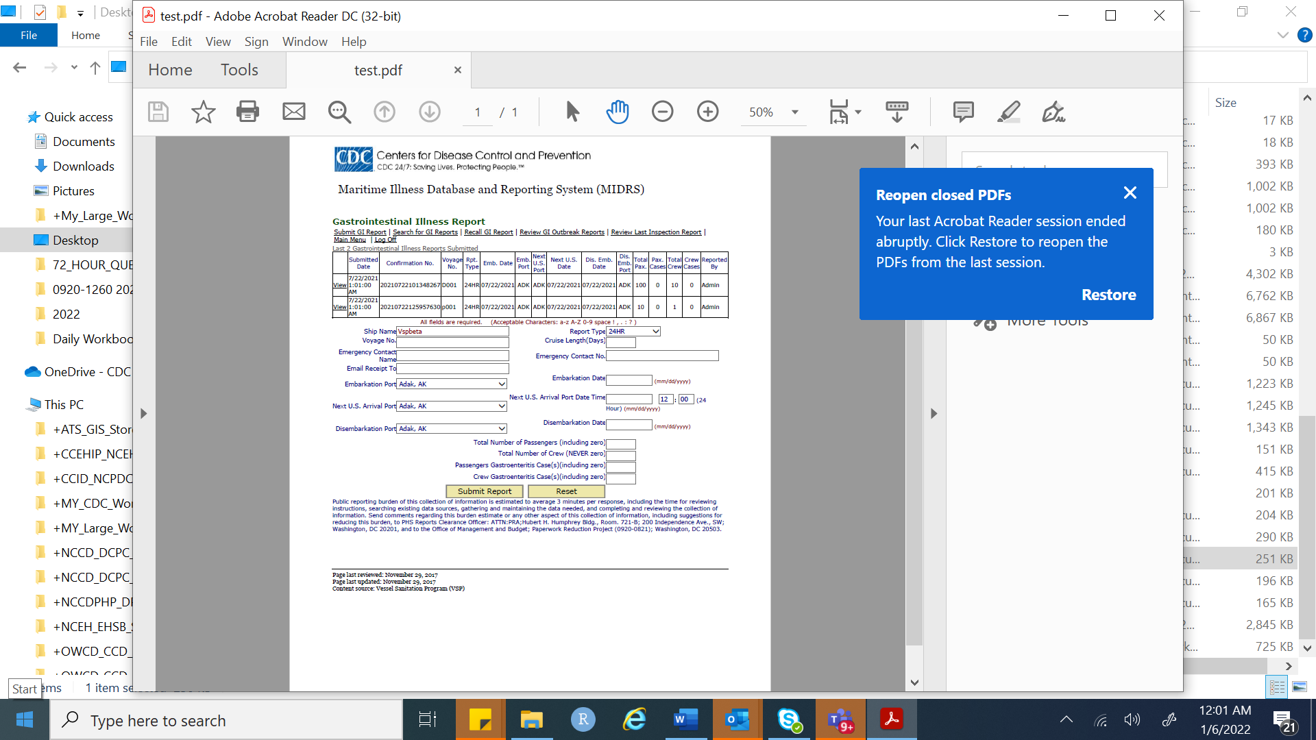1316x740 pixels.
Task: Add a comment with speech bubble icon
Action: (963, 112)
